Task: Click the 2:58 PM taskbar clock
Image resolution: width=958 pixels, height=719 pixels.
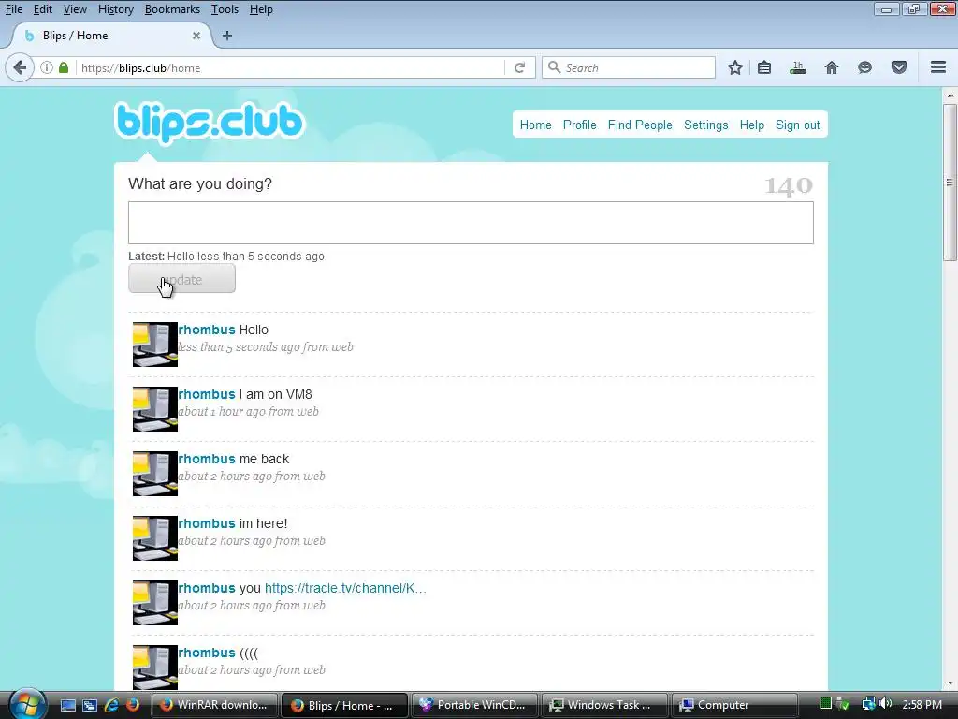Action: [922, 704]
